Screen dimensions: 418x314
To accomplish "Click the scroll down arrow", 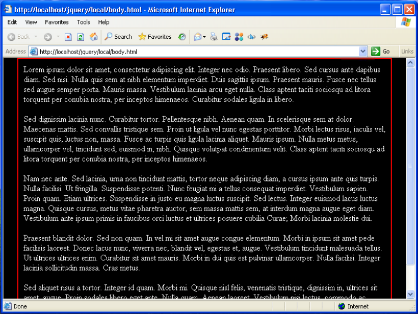I will [410, 294].
